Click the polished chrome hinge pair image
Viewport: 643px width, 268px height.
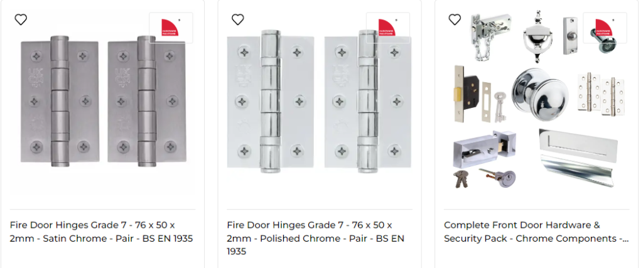[319, 101]
